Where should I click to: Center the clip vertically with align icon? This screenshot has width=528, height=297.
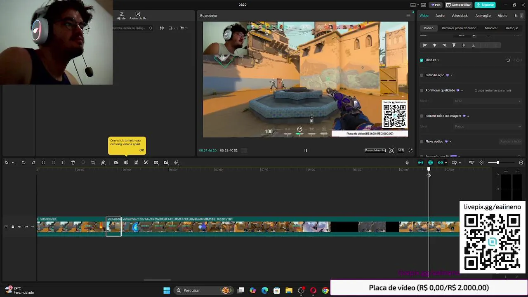pyautogui.click(x=463, y=45)
